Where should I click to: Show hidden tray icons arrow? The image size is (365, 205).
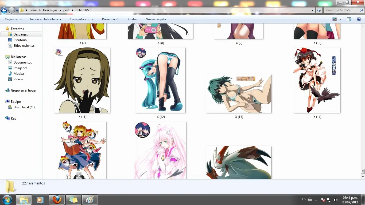[316, 200]
